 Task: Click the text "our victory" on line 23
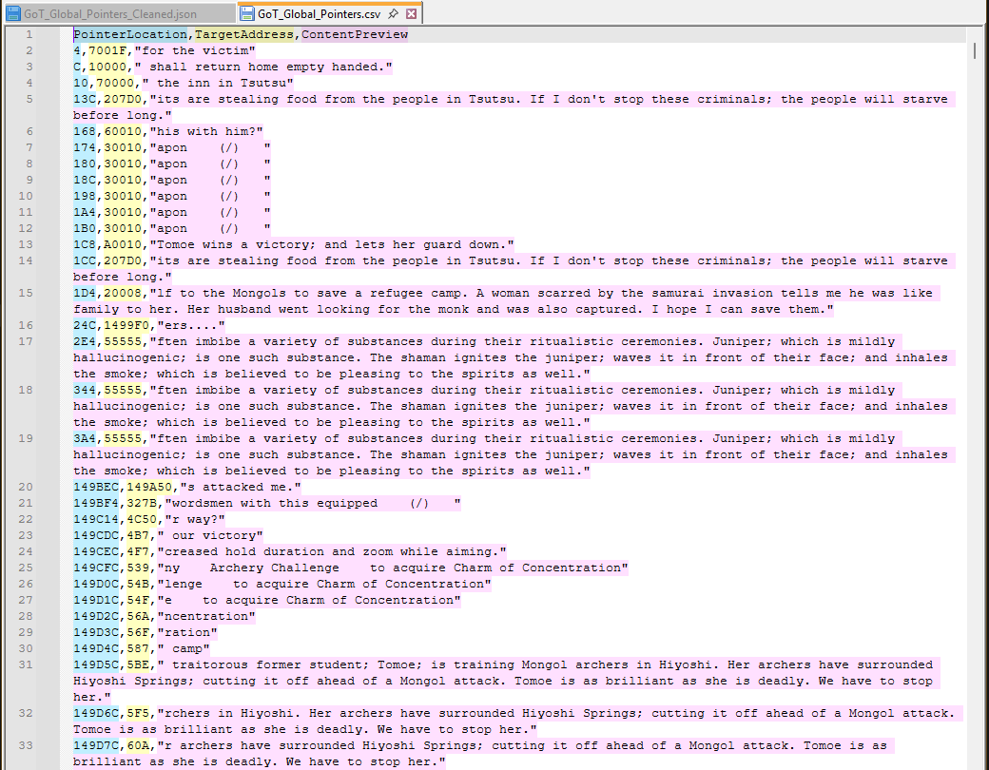(214, 535)
